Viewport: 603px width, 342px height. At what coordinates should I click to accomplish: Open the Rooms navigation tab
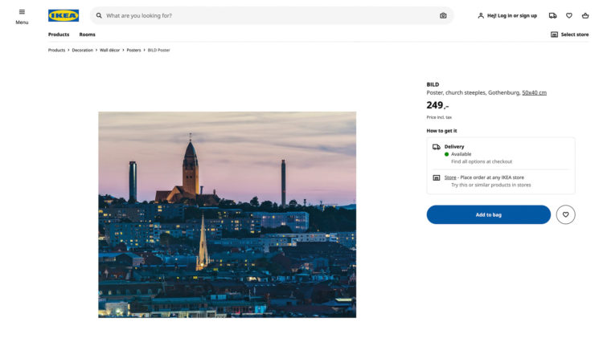(x=87, y=35)
